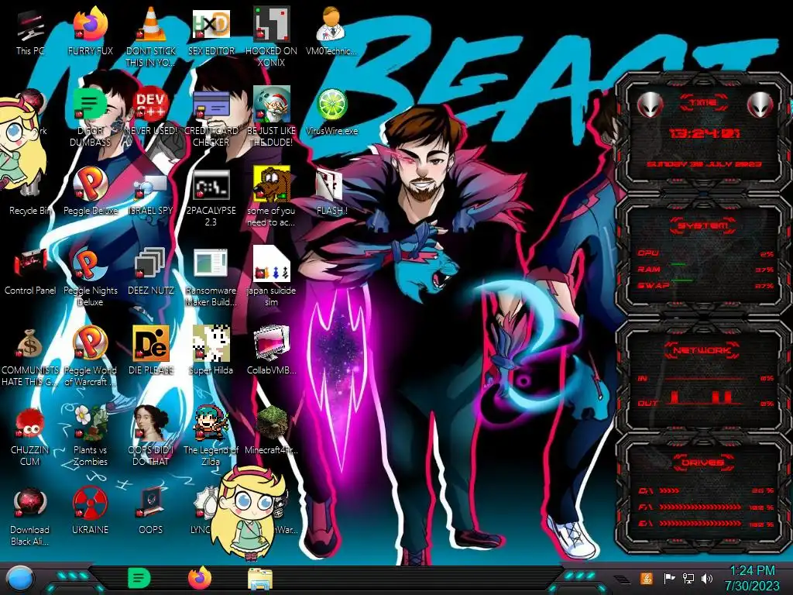This screenshot has width=793, height=595.
Task: Click the left alien head logo in widget
Action: [651, 105]
